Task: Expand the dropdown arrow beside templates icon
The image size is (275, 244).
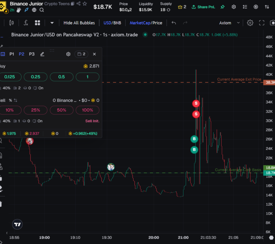Action: tap(52, 23)
